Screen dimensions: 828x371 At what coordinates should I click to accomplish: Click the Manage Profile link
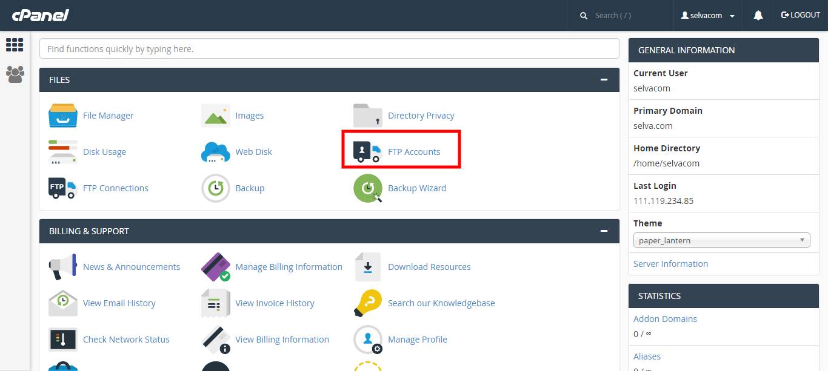point(418,340)
